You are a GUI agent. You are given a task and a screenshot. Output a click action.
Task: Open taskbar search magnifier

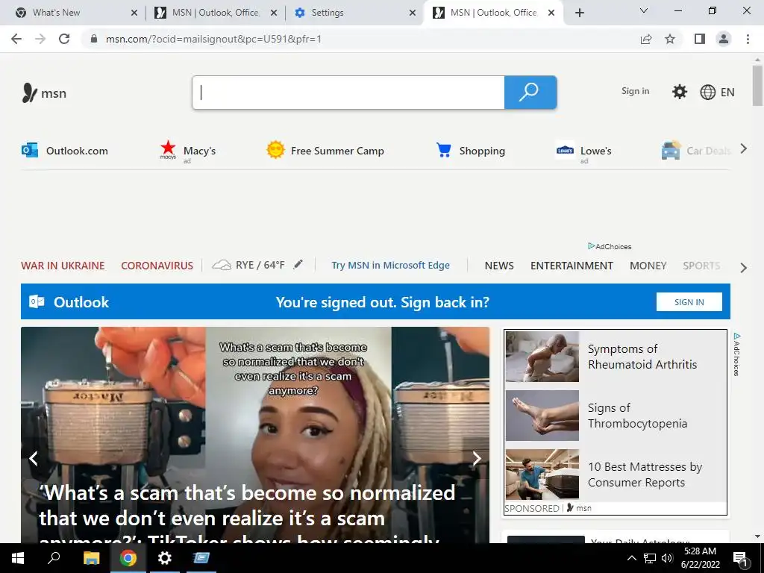(54, 558)
